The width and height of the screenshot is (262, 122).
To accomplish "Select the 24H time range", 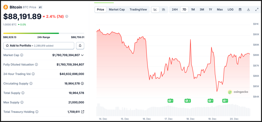I will click(175, 9).
